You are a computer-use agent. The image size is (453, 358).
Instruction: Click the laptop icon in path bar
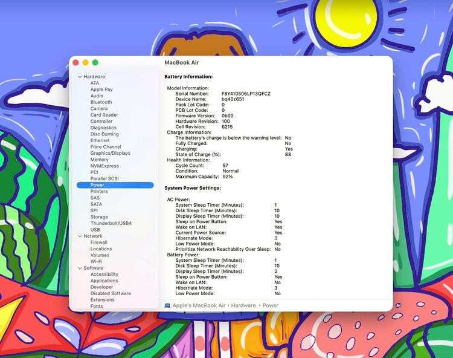pos(167,305)
